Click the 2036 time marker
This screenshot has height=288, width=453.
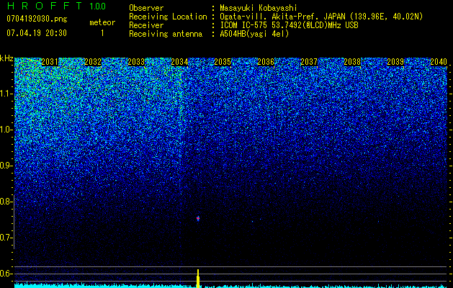tap(266, 62)
